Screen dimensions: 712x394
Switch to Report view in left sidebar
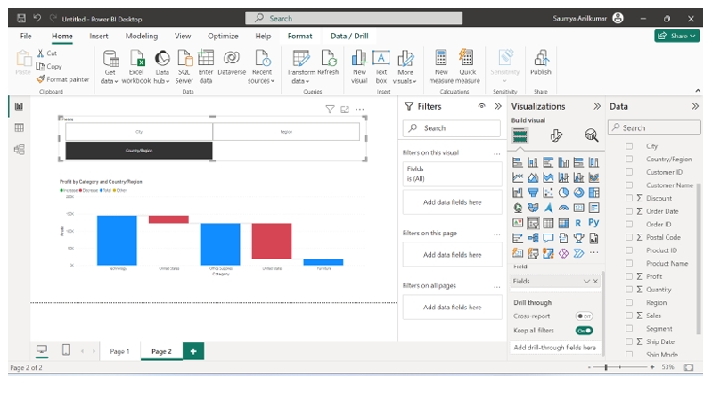19,106
